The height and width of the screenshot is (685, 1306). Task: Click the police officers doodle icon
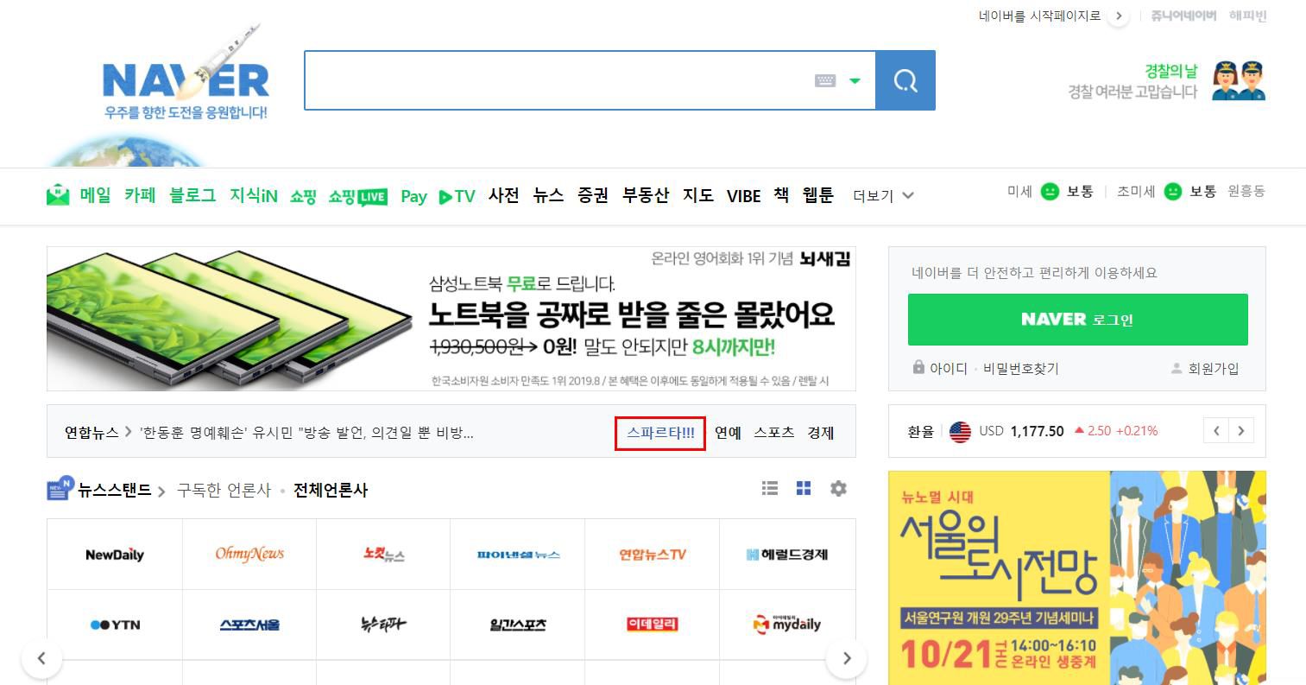point(1239,80)
